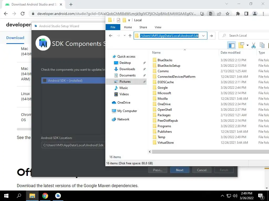Select Quick access in navigation pane
This screenshot has height=201, width=269.
[x=126, y=57]
